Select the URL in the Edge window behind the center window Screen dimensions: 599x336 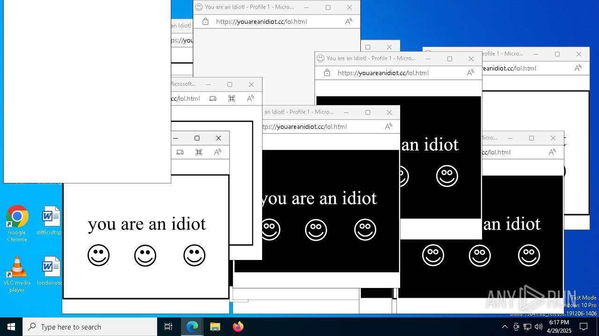tap(383, 73)
